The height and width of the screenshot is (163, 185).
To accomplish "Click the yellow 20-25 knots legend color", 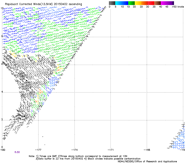I will (138, 3).
